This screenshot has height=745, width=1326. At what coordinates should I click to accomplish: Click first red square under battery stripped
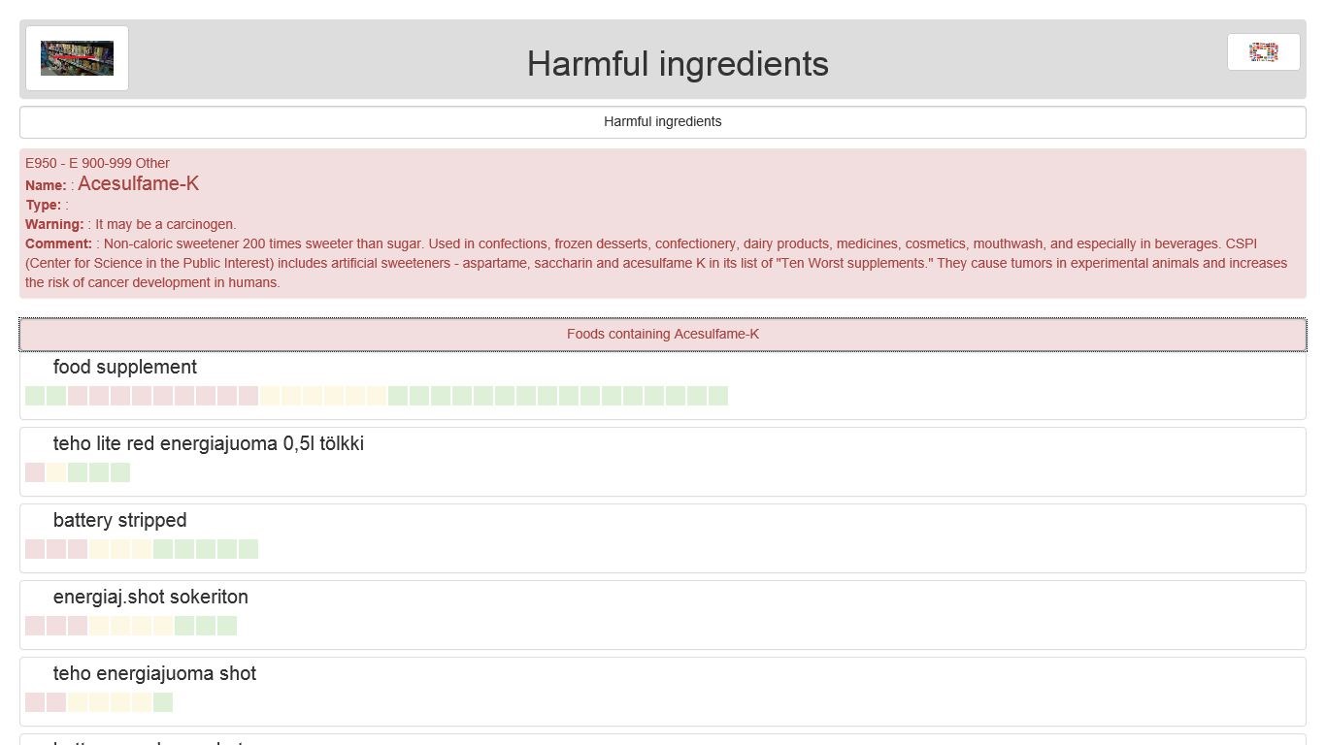pos(35,549)
